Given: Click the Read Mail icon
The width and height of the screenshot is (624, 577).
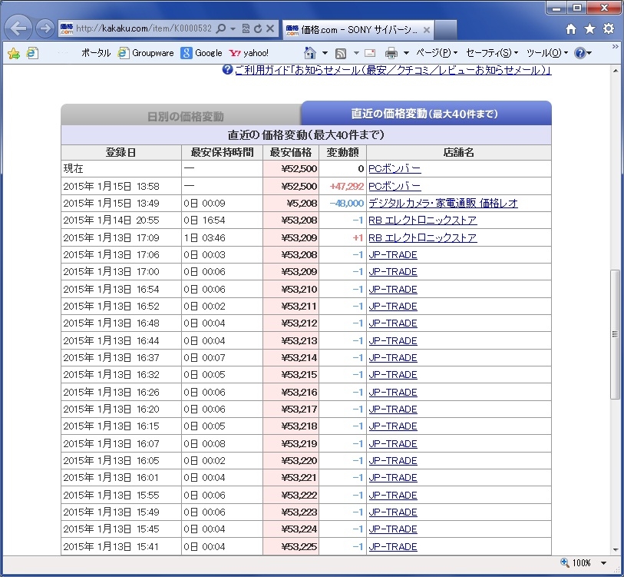Looking at the screenshot, I should tap(370, 53).
